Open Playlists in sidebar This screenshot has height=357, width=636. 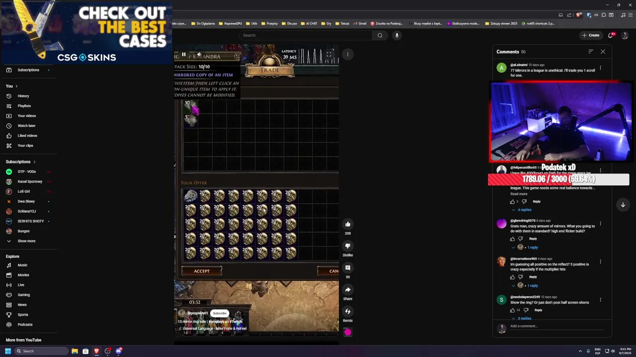24,106
